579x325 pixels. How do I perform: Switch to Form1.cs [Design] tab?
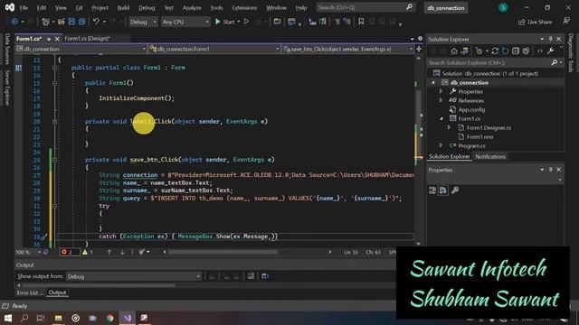pyautogui.click(x=88, y=38)
